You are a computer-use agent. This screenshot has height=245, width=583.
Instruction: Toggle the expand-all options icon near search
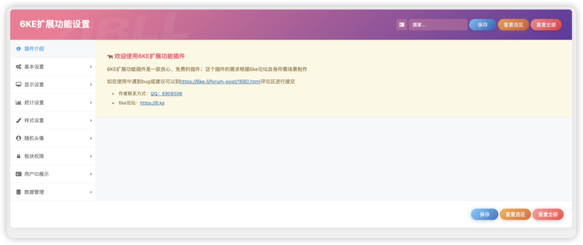pyautogui.click(x=402, y=24)
